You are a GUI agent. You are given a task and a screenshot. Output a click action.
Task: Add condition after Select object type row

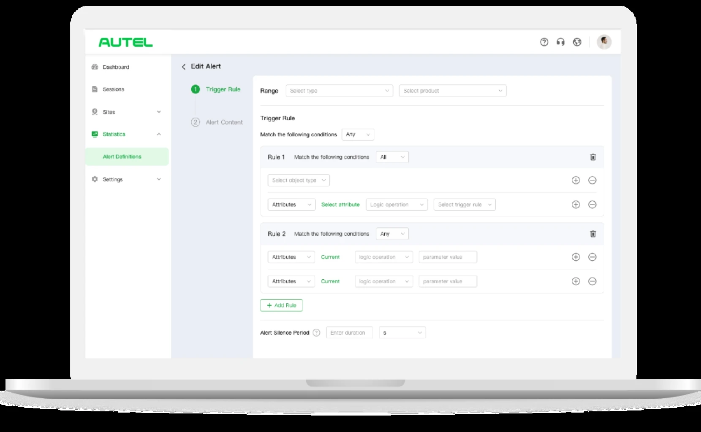coord(576,180)
